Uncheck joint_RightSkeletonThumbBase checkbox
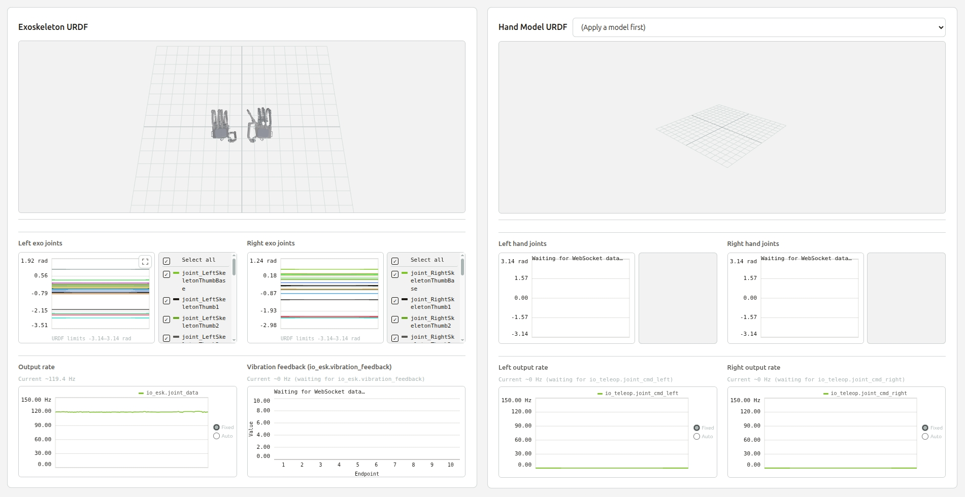 [x=395, y=274]
